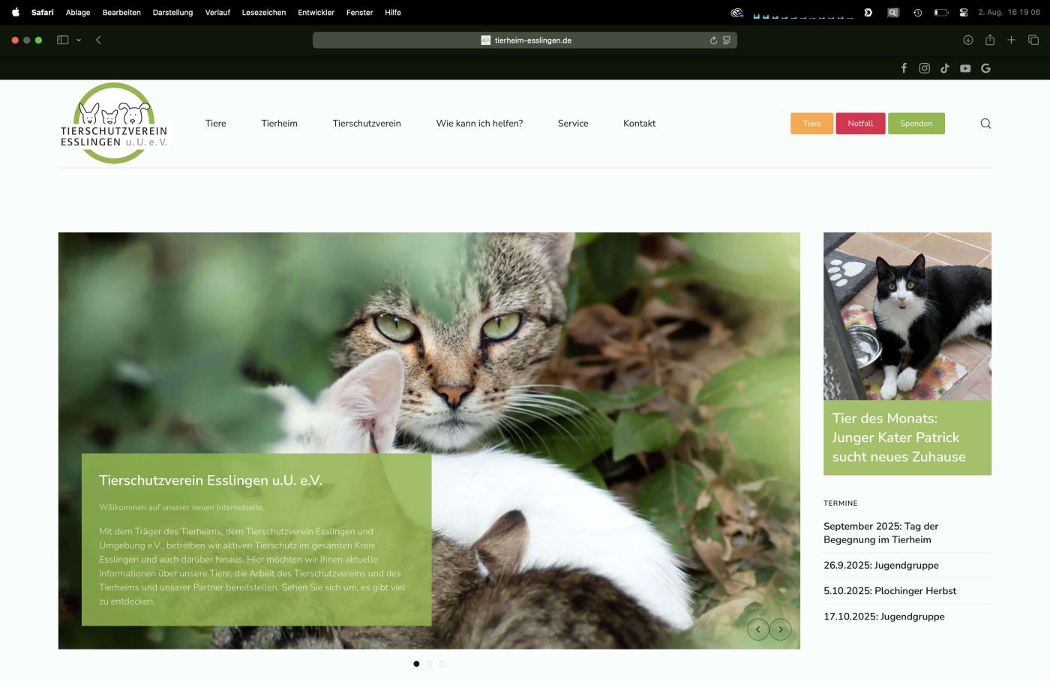Open the Lesezeichen menu in menu bar
The width and height of the screenshot is (1050, 681).
[x=263, y=13]
